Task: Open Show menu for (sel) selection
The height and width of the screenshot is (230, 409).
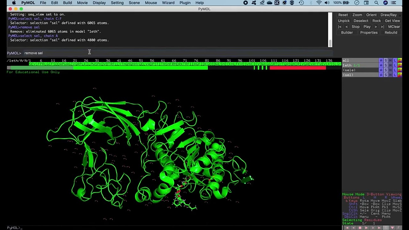Action: pos(386,75)
